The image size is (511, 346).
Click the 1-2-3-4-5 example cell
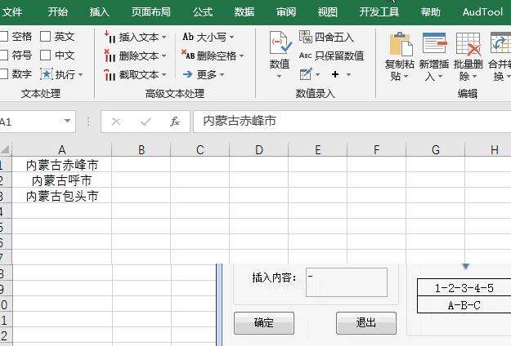click(464, 287)
